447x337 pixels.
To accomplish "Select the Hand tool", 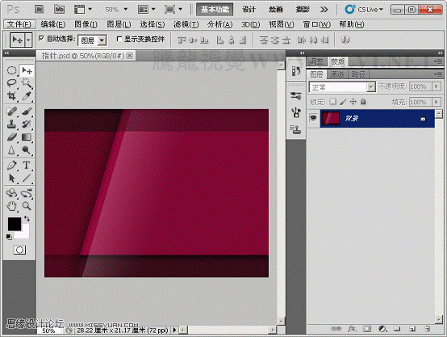I will [x=11, y=206].
